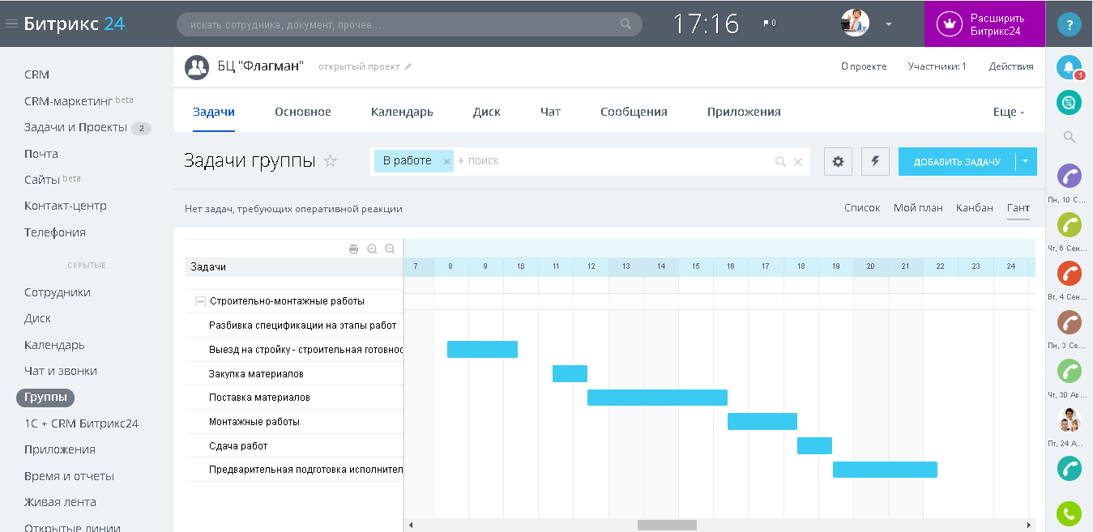The image size is (1093, 532).
Task: Remove the «В работе» filter tag
Action: (446, 161)
